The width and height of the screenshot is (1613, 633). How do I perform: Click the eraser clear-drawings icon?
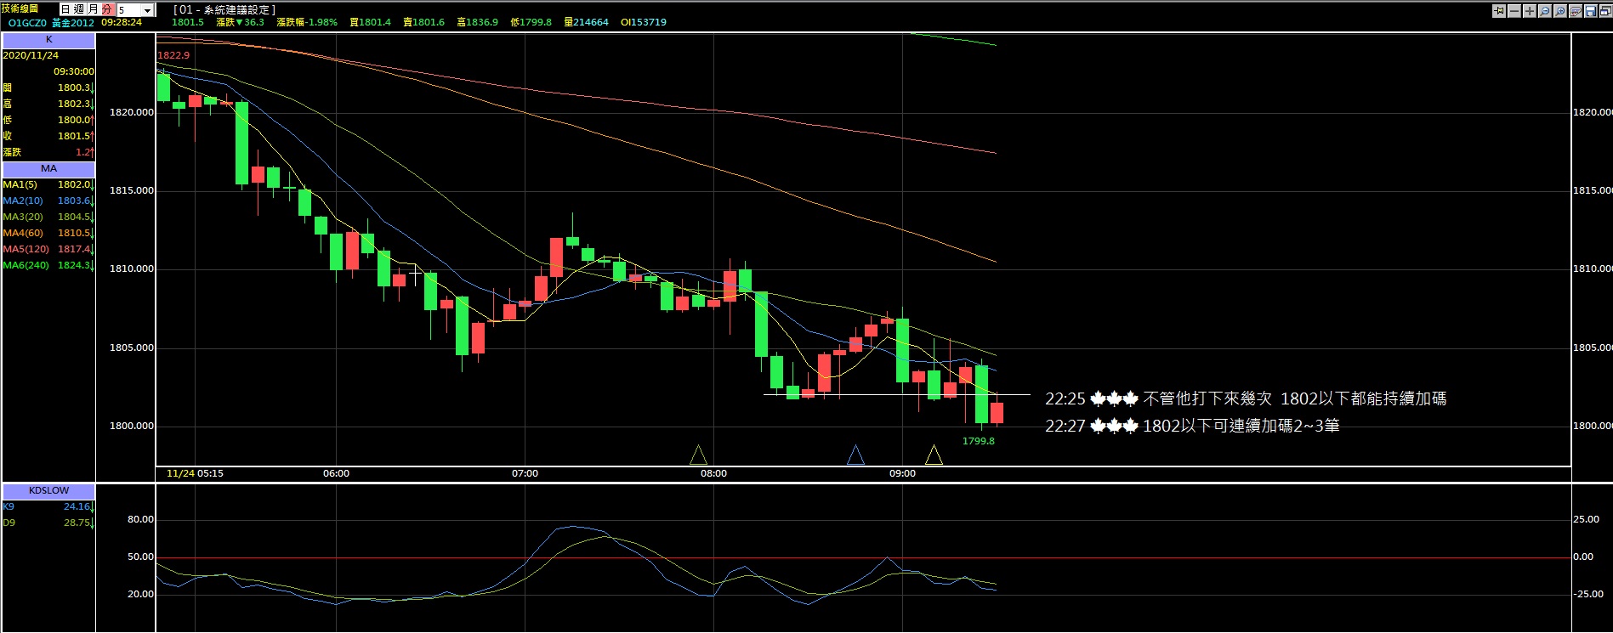[1576, 11]
